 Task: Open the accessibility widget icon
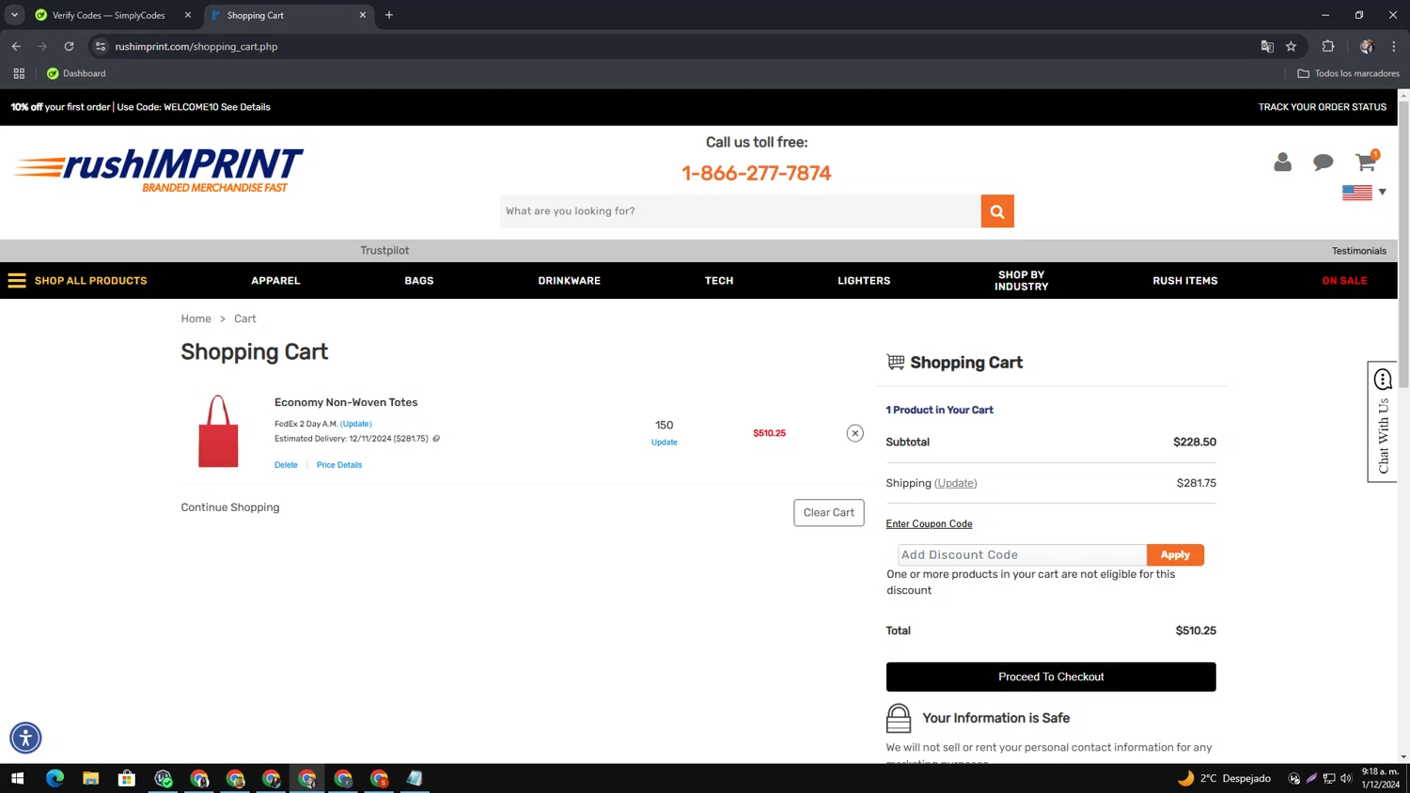(x=25, y=738)
